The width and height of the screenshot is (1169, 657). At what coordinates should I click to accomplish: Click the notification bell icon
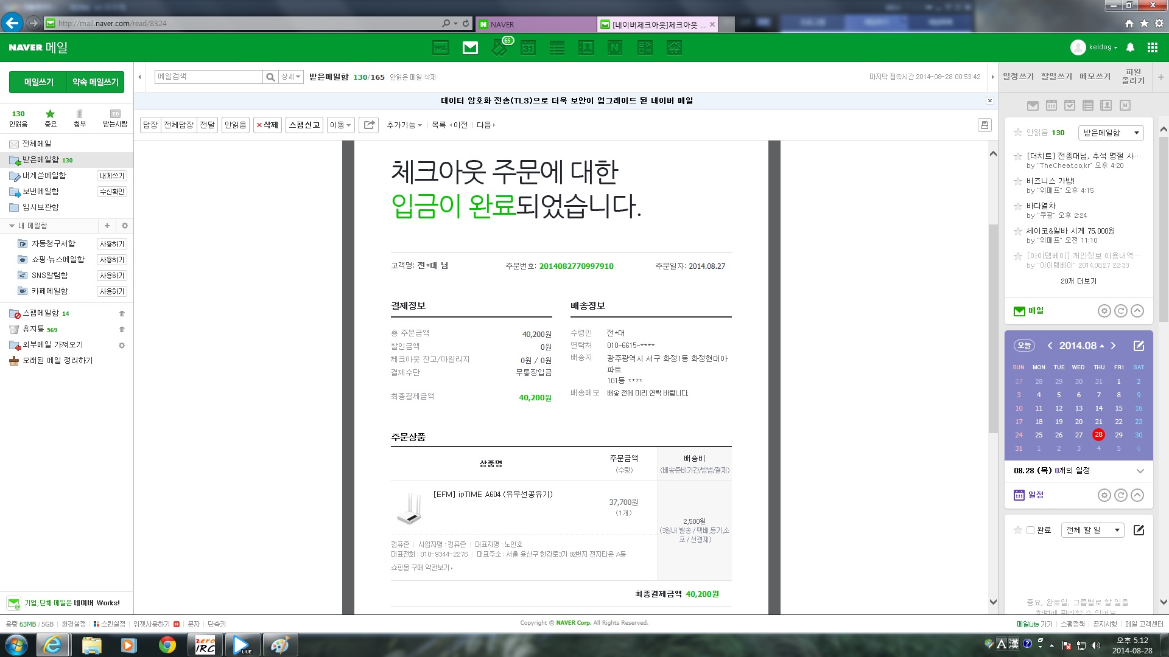pos(1130,47)
